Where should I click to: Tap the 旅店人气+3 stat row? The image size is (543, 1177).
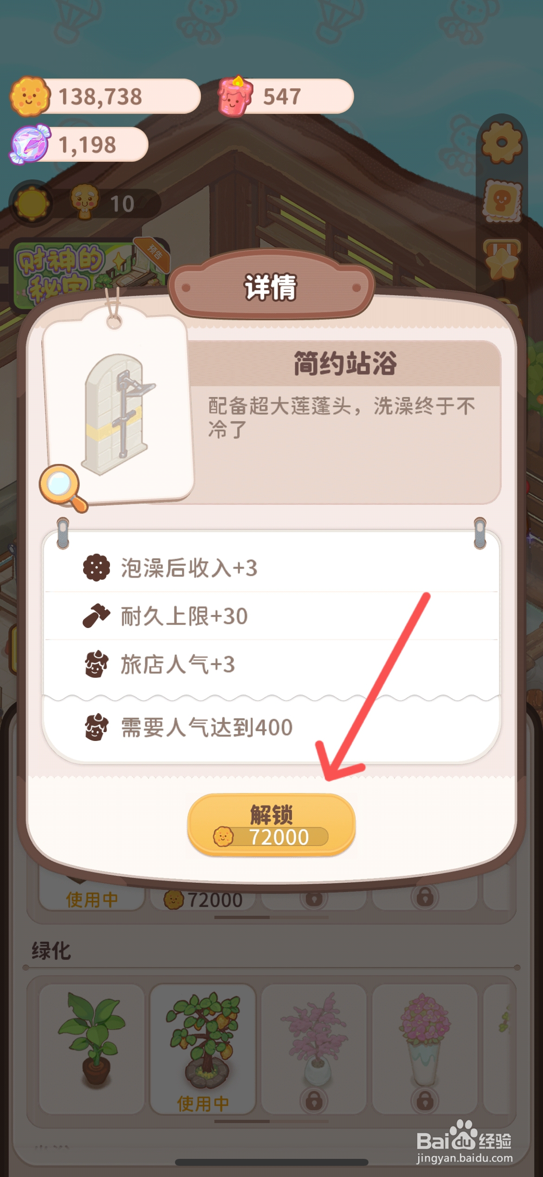point(271,664)
